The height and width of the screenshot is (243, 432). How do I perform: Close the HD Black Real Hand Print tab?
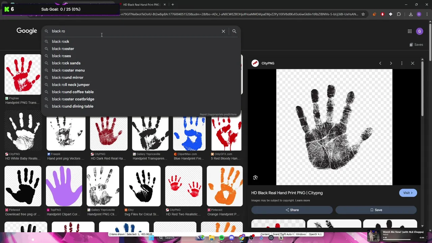point(165,4)
